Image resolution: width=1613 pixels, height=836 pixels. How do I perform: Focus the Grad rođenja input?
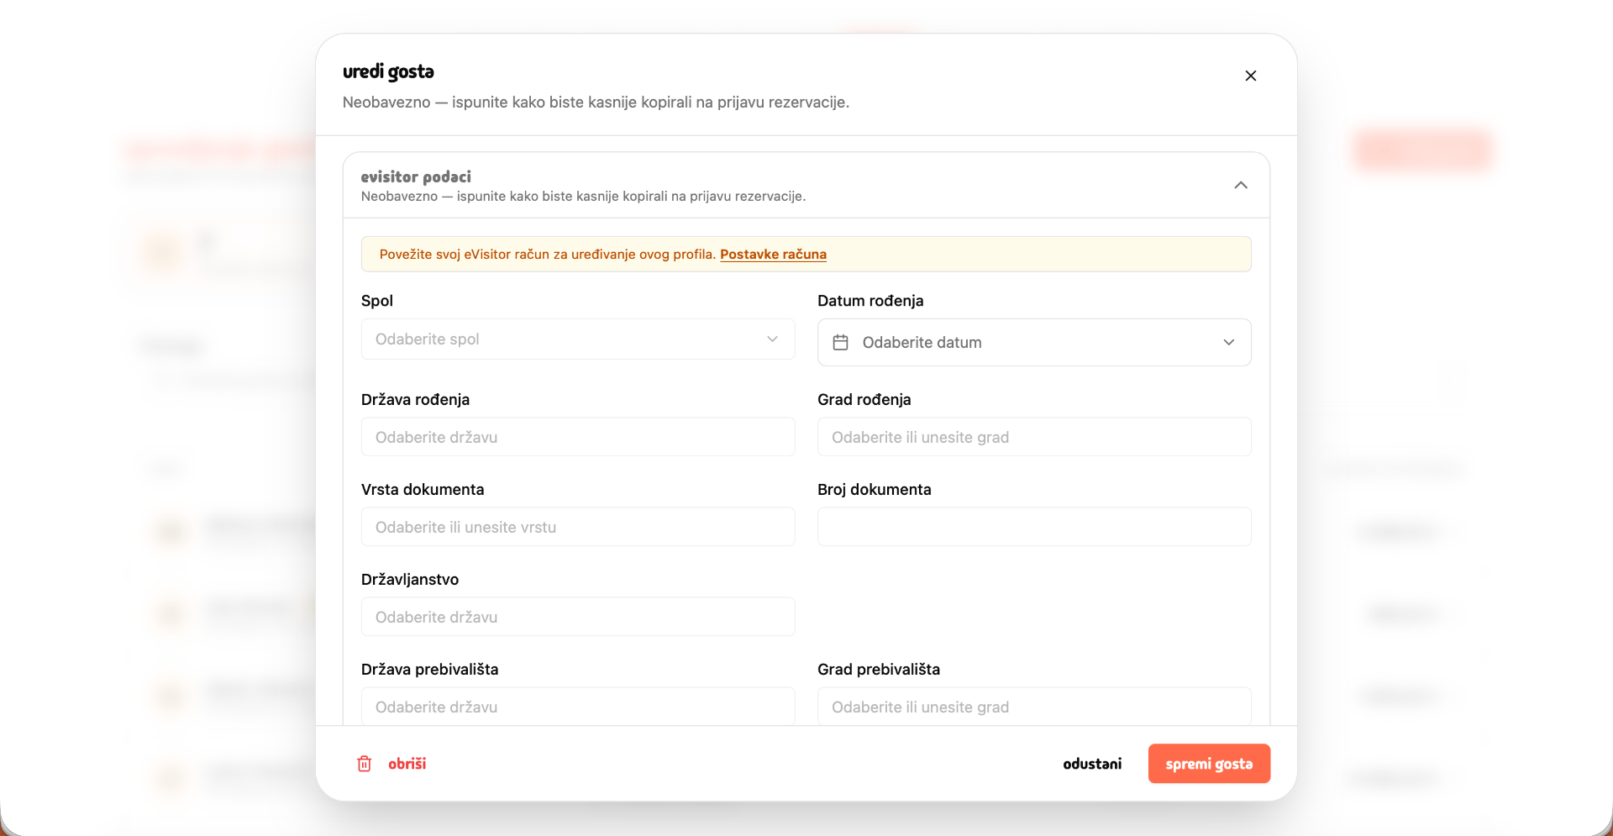[1034, 437]
